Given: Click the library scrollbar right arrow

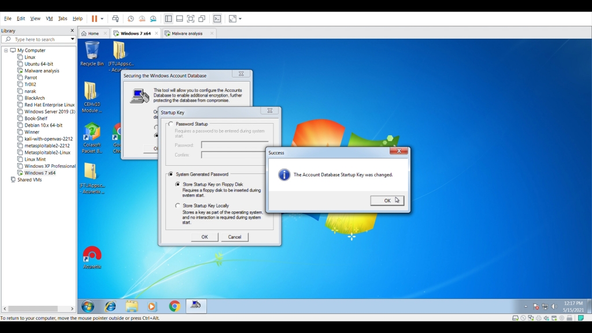Looking at the screenshot, I should [72, 309].
